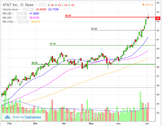
Task: Toggle visibility of MA (20) line
Action: pos(18,14)
